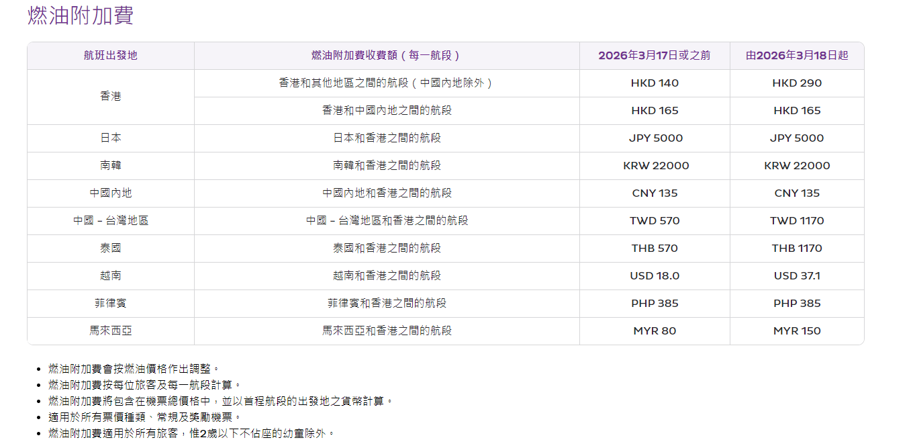Screen dimensions: 913x444
Task: Click the HKD 290 fee cell
Action: [797, 83]
